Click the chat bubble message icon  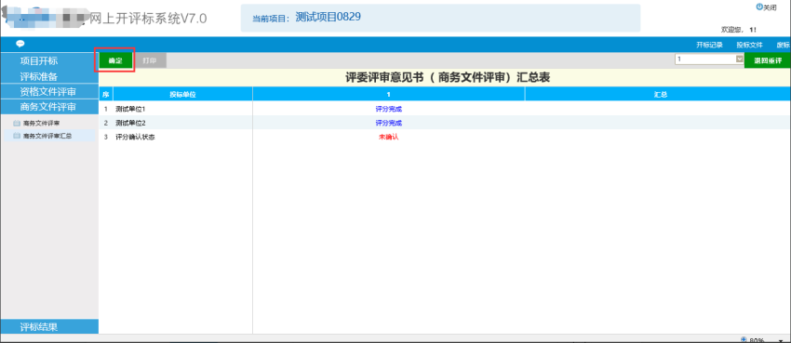pyautogui.click(x=20, y=44)
